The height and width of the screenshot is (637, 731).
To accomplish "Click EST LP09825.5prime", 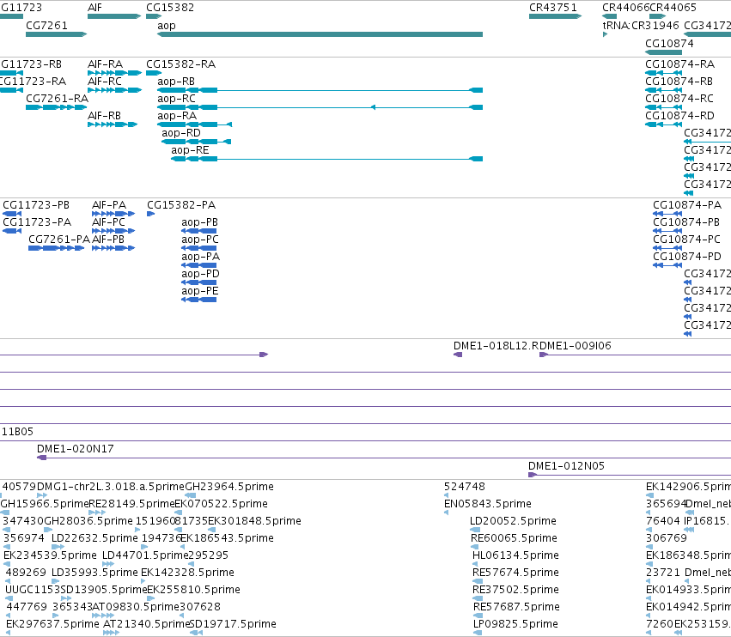I will point(478,633).
